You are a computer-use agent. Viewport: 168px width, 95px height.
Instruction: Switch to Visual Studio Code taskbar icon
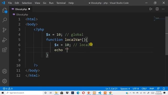(100, 93)
